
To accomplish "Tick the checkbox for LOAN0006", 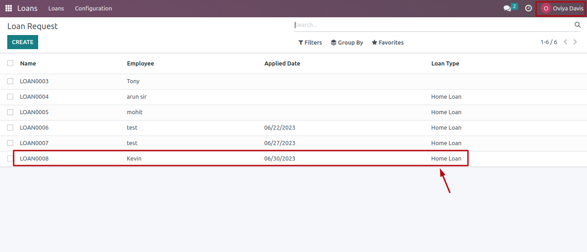I will [x=10, y=127].
